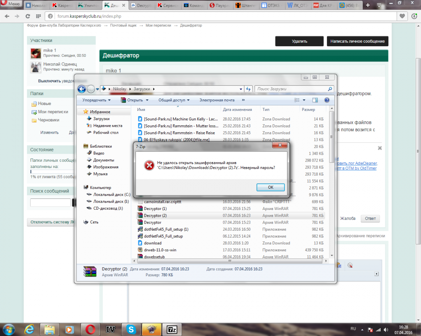Expand the Открыть dropdown arrow
Screen dimensions: 421x336
147,100
